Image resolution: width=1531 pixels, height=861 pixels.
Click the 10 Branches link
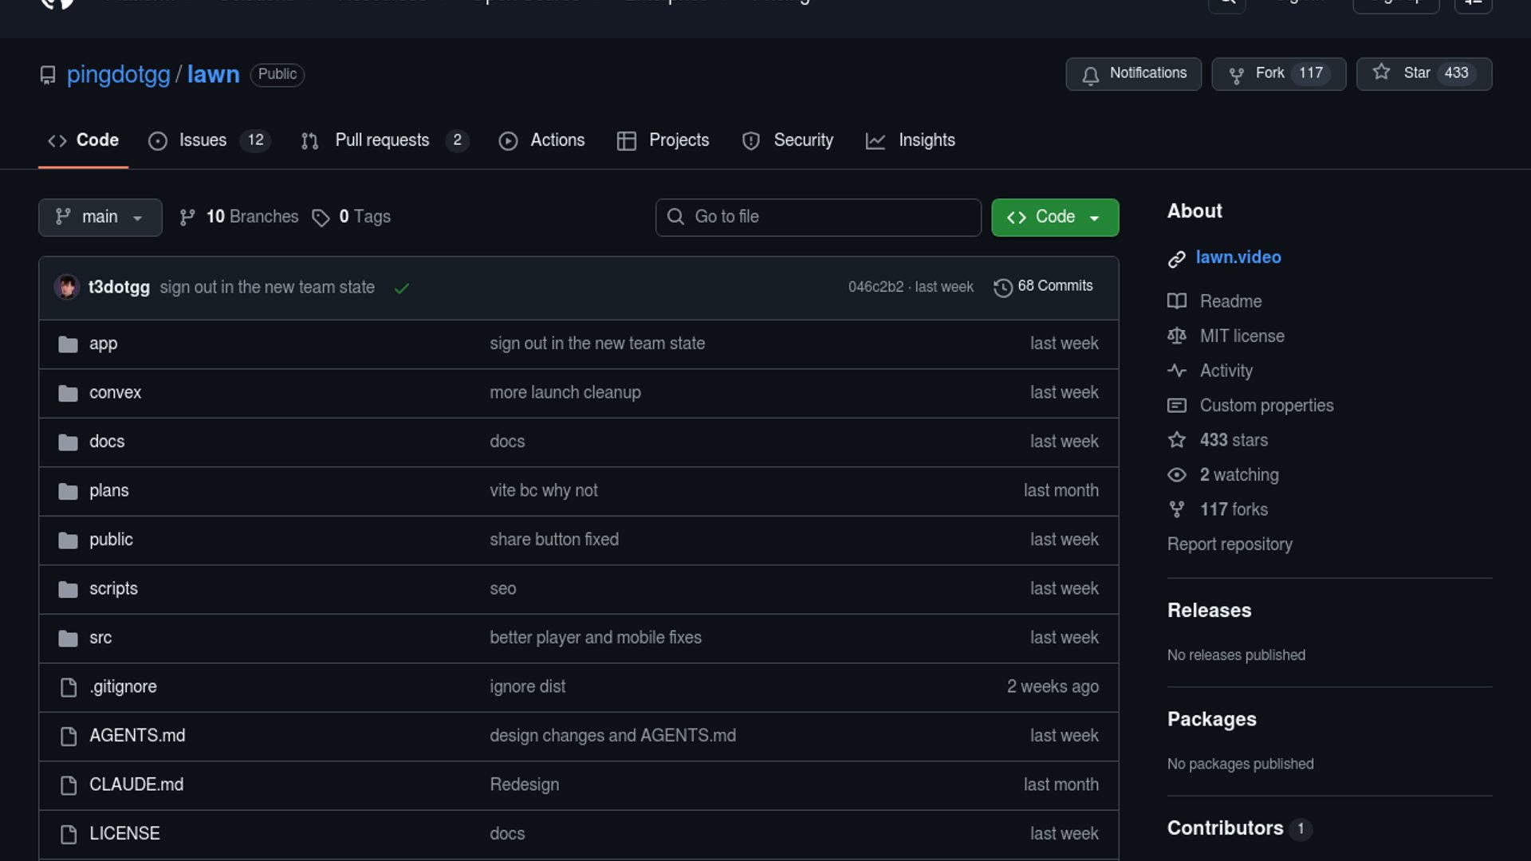click(251, 217)
